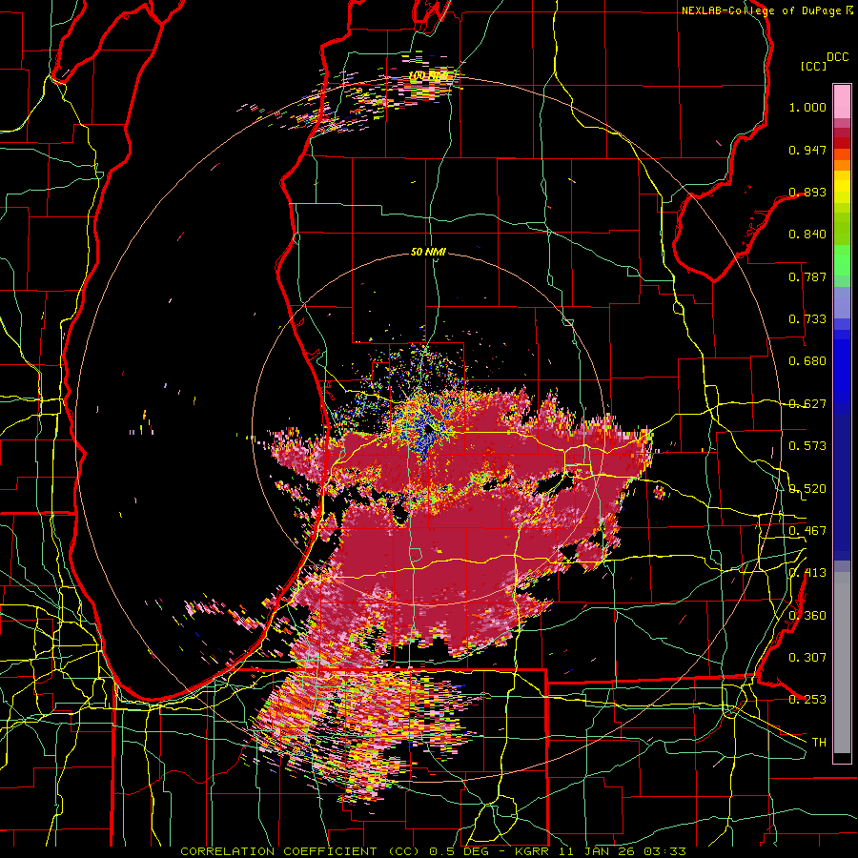Viewport: 858px width, 858px height.
Task: Select the 0.840 scale value
Action: (807, 235)
